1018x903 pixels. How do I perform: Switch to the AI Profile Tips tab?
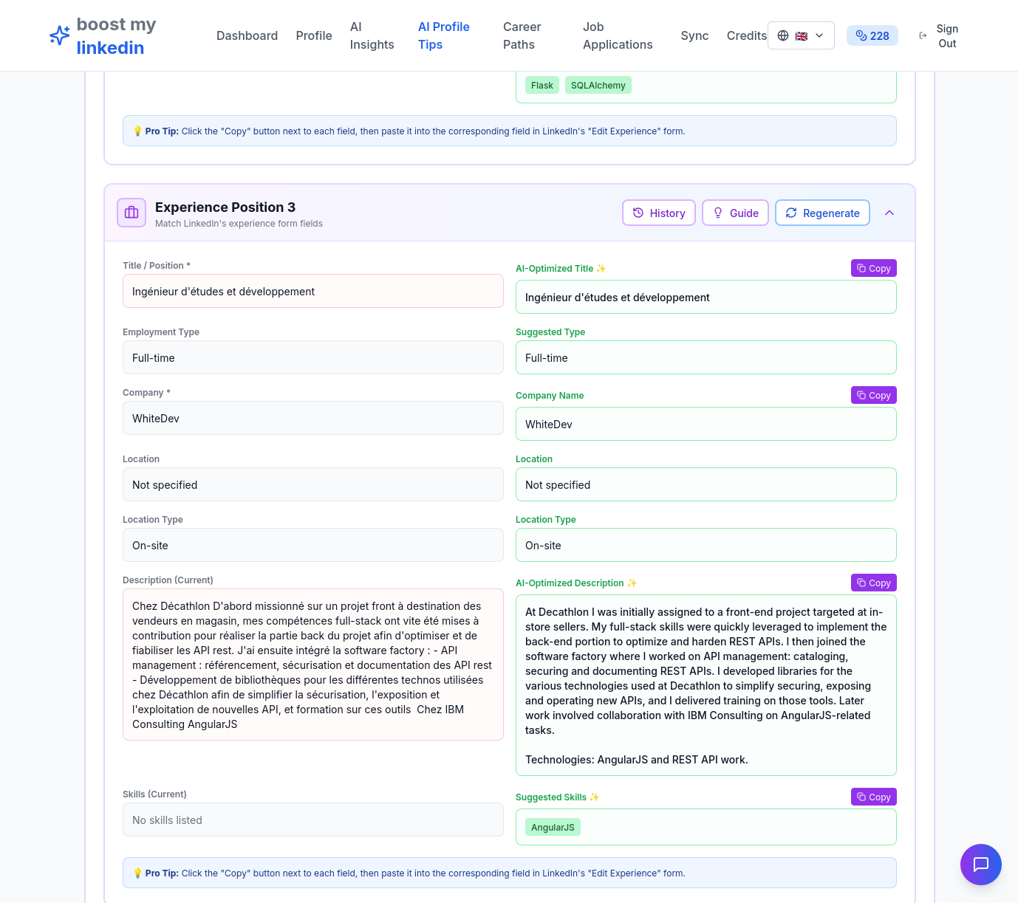point(443,35)
